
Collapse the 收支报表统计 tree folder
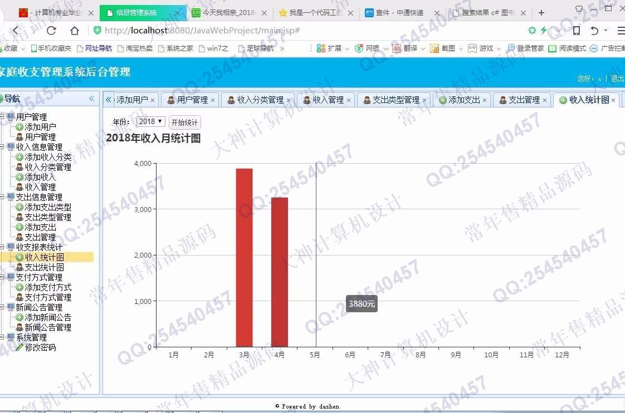coord(2,247)
